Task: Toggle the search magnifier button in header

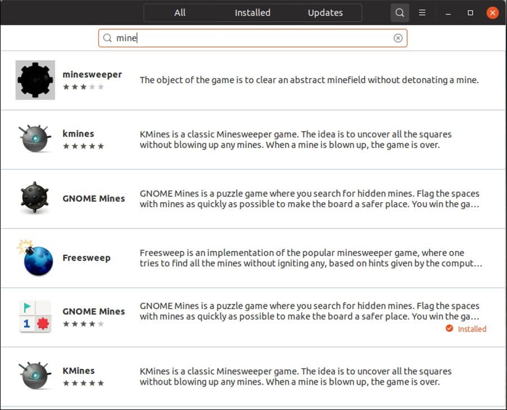Action: 400,12
